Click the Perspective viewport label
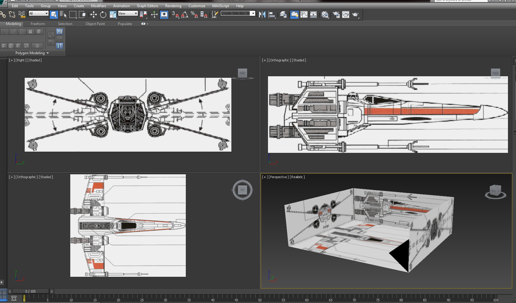 click(279, 177)
